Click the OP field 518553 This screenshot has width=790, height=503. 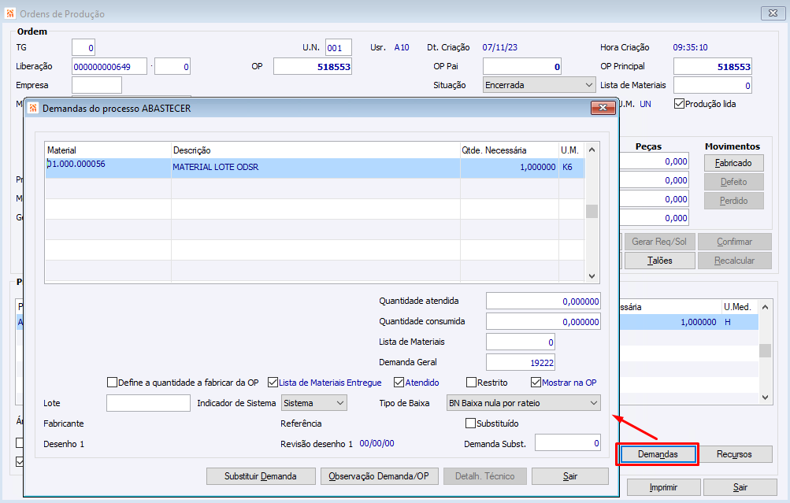tap(313, 66)
